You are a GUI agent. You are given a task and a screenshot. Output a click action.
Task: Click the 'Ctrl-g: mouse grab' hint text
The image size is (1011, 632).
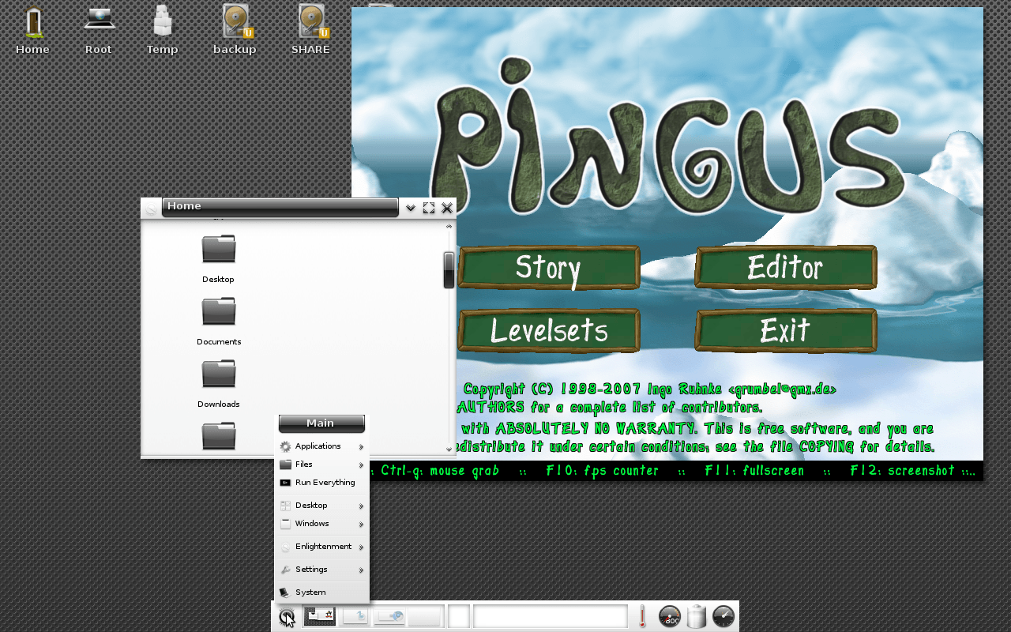point(440,471)
